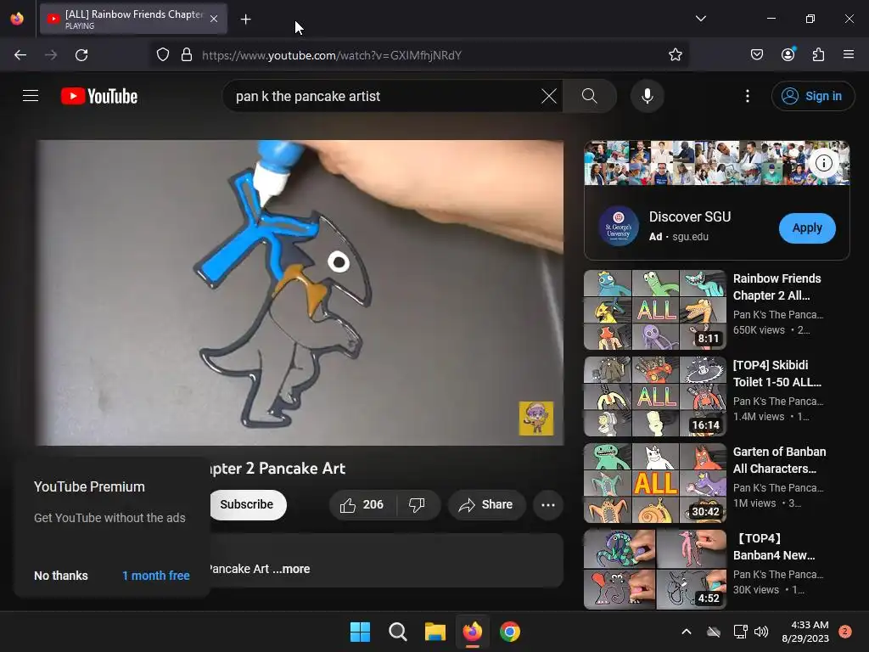Show hidden system tray icons
The width and height of the screenshot is (869, 652).
pyautogui.click(x=686, y=632)
